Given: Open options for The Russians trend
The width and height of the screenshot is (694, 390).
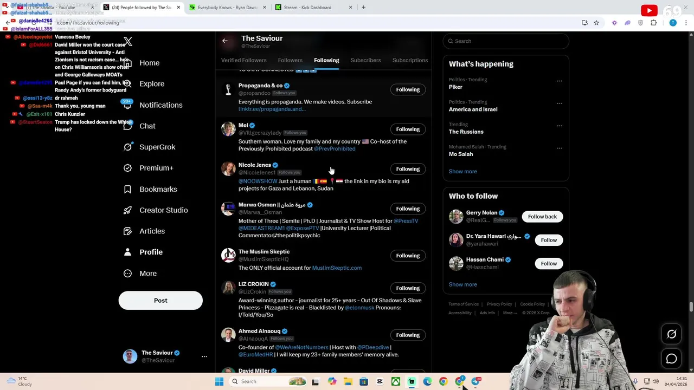Looking at the screenshot, I should click(560, 126).
